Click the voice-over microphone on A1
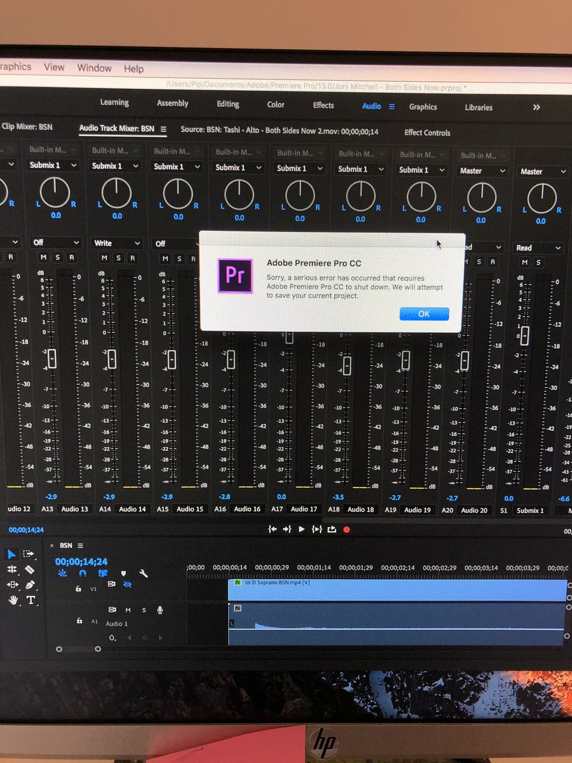 click(x=160, y=610)
